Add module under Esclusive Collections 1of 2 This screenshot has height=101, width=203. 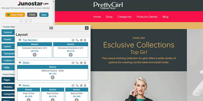tap(35, 55)
